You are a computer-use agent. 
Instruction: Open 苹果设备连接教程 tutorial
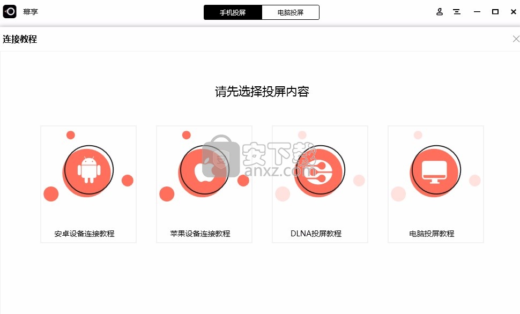(204, 184)
